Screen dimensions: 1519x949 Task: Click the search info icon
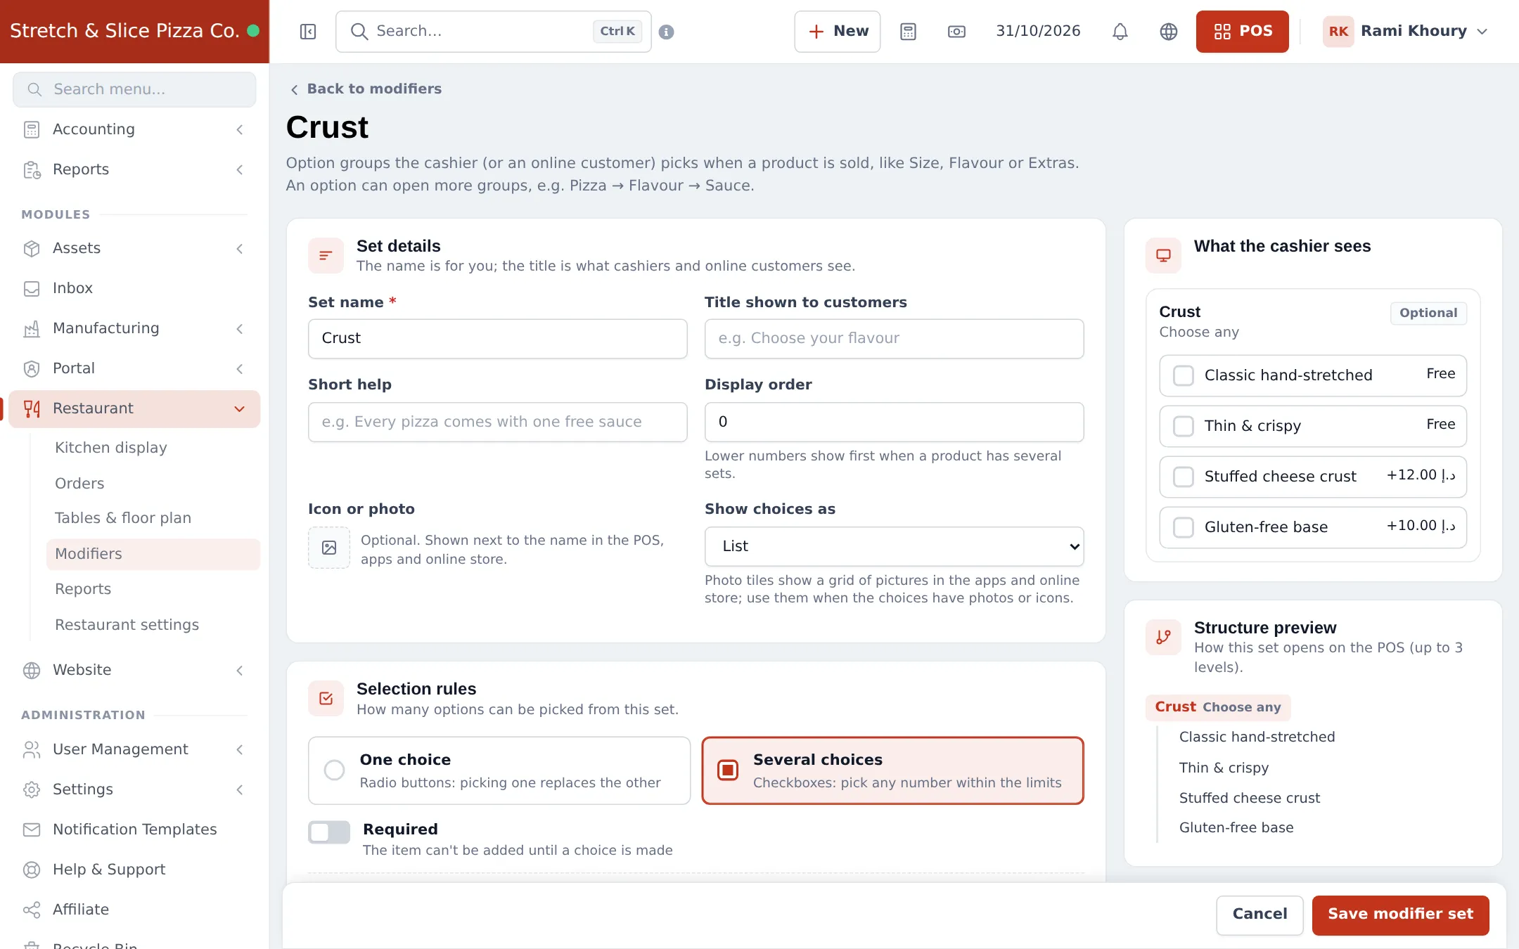[667, 32]
